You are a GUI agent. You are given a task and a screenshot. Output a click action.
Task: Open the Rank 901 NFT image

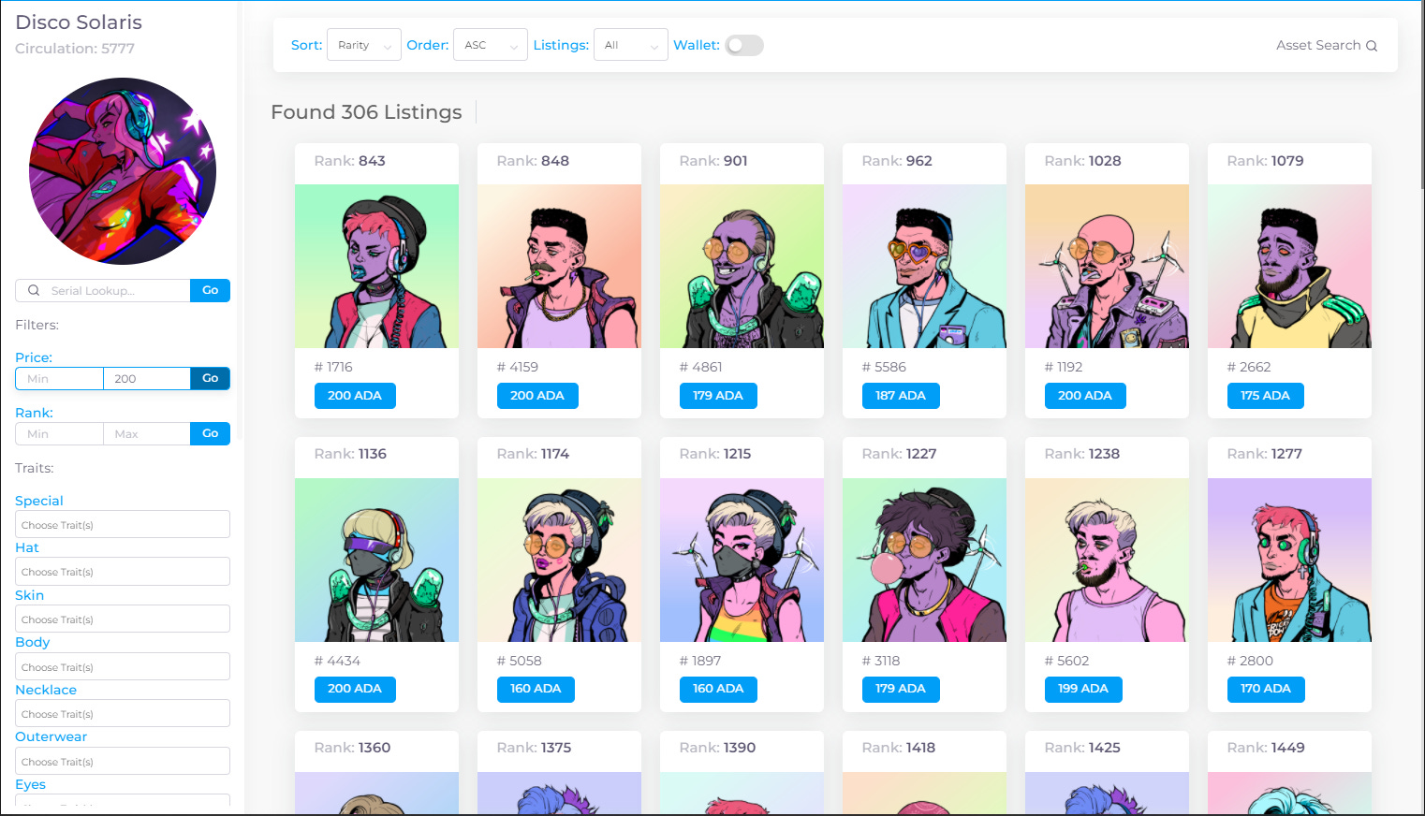742,266
